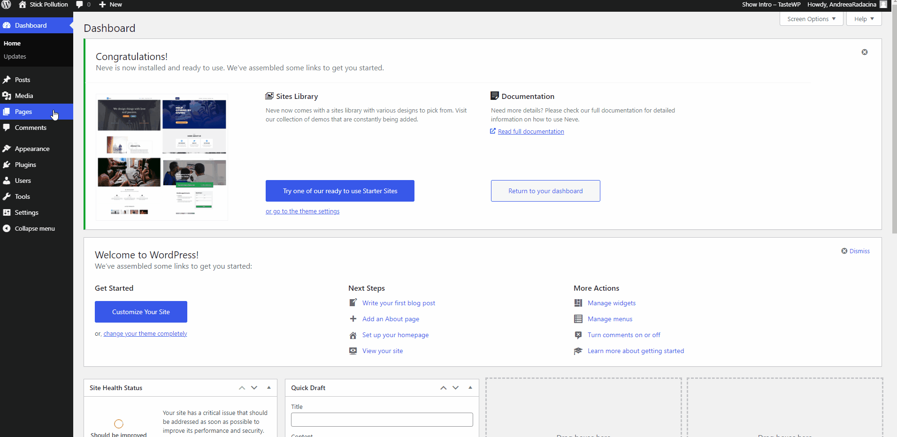Move Quick Draft widget up

443,388
